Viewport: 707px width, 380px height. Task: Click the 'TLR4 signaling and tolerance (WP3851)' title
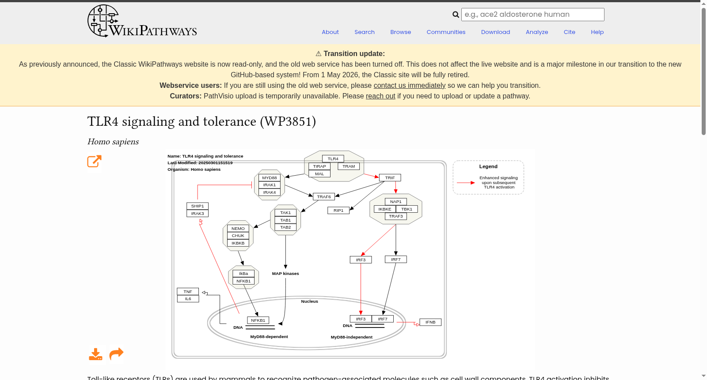pyautogui.click(x=201, y=121)
